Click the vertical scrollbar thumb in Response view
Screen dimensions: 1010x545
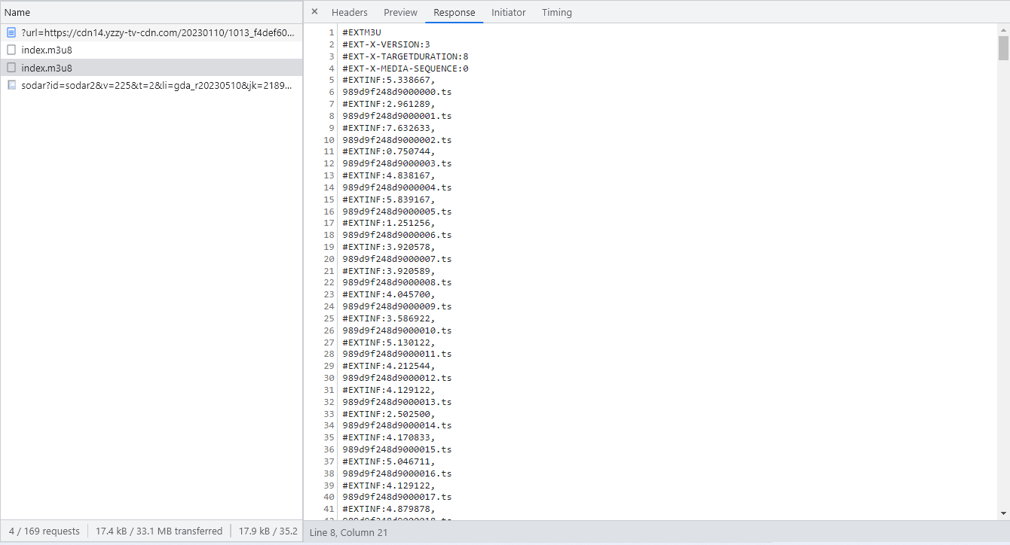1003,47
